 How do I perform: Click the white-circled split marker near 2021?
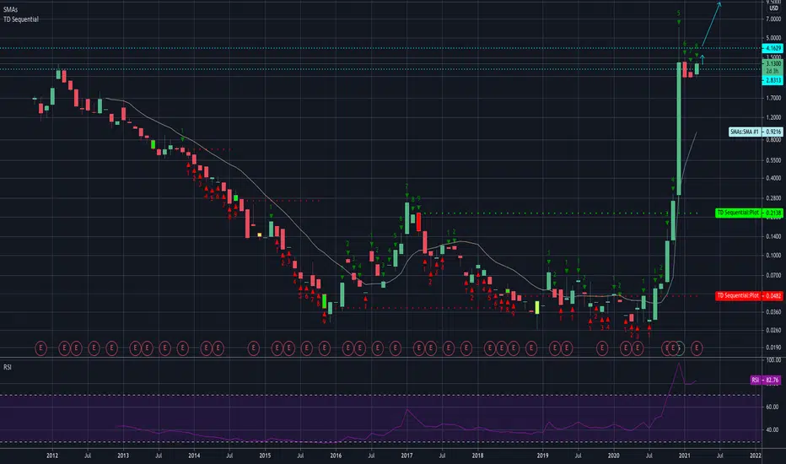[679, 348]
